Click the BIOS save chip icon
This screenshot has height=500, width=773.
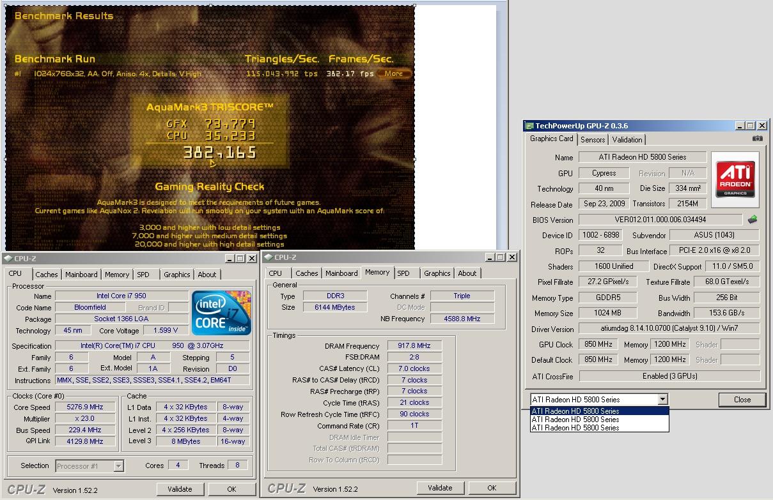(x=753, y=220)
